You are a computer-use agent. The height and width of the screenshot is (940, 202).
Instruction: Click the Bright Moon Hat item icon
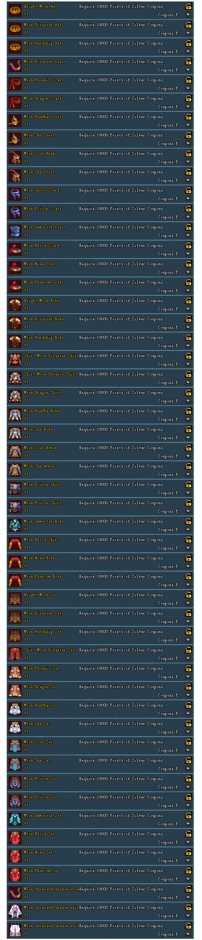(15, 10)
